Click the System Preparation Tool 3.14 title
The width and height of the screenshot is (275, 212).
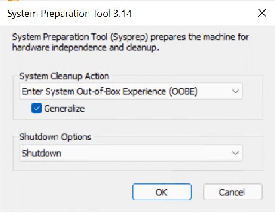pyautogui.click(x=70, y=14)
